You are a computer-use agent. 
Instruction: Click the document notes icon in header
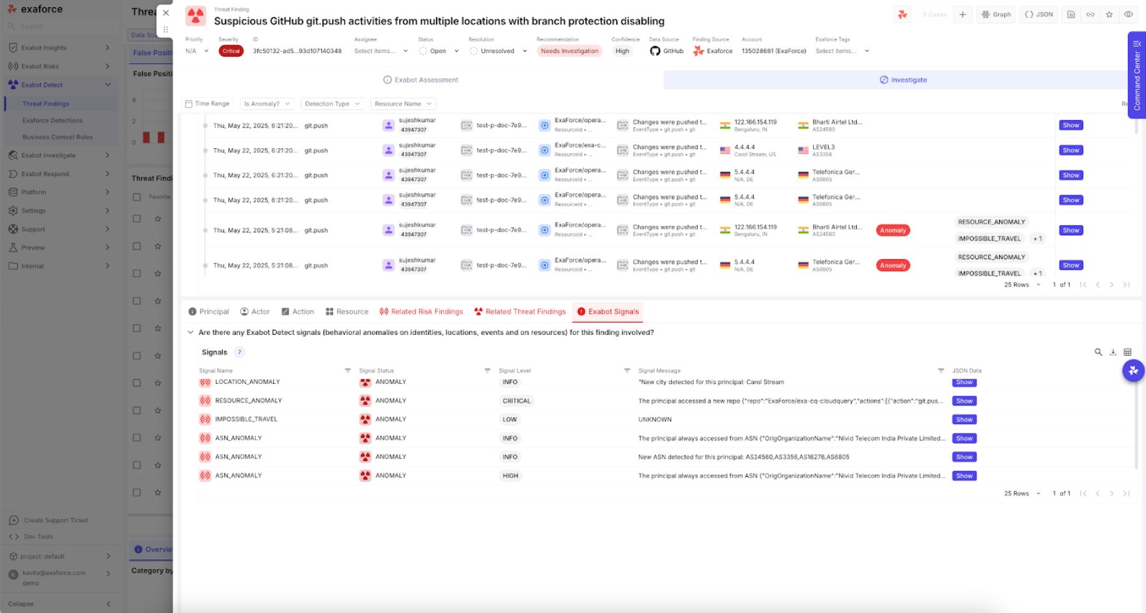(x=1071, y=14)
